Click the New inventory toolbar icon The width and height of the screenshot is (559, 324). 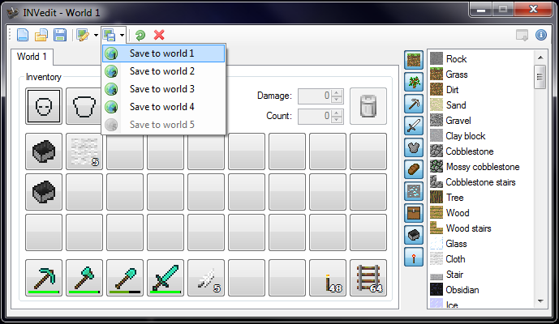tap(23, 35)
